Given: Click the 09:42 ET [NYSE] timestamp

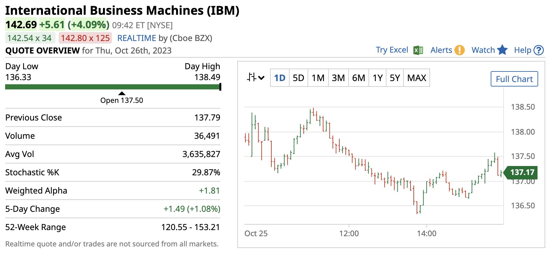Looking at the screenshot, I should click(142, 25).
